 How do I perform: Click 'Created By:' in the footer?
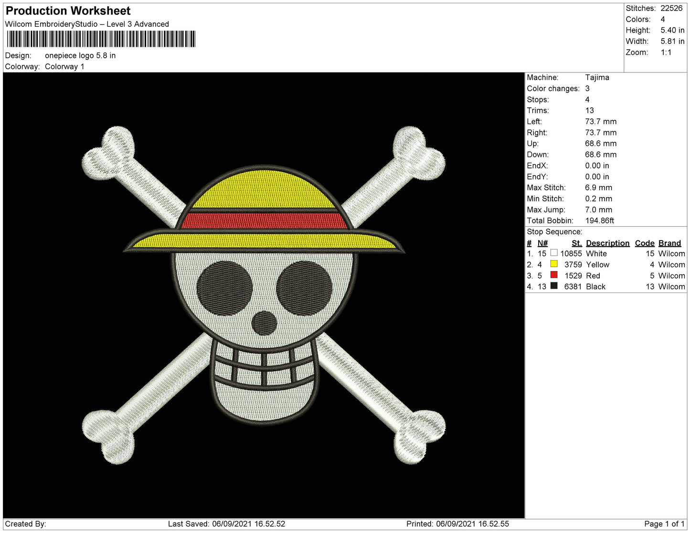25,523
